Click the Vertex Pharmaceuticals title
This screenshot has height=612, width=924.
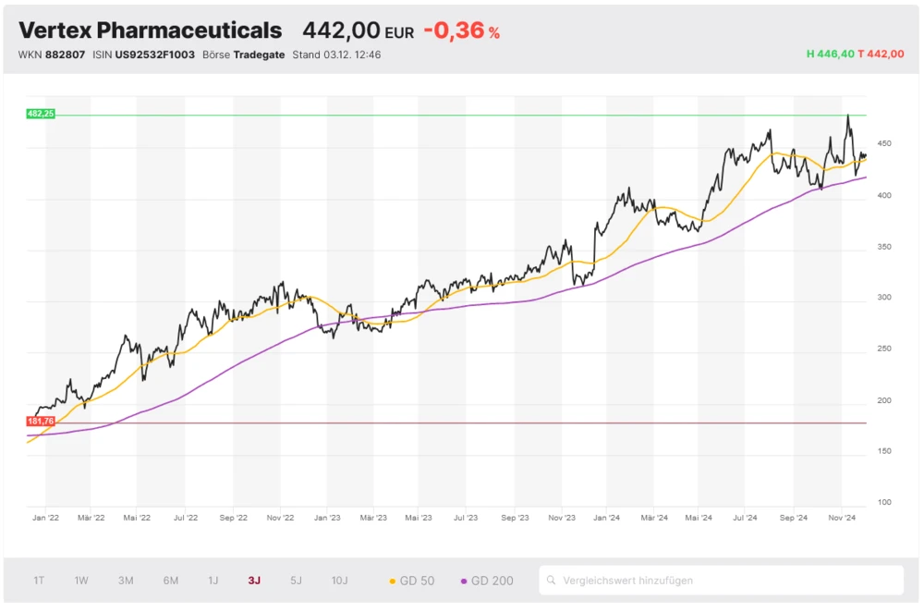pos(148,31)
